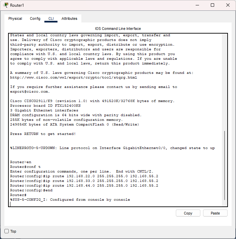The width and height of the screenshot is (236, 239).
Task: Click the ip route 192.168.44.0 line
Action: (84, 186)
